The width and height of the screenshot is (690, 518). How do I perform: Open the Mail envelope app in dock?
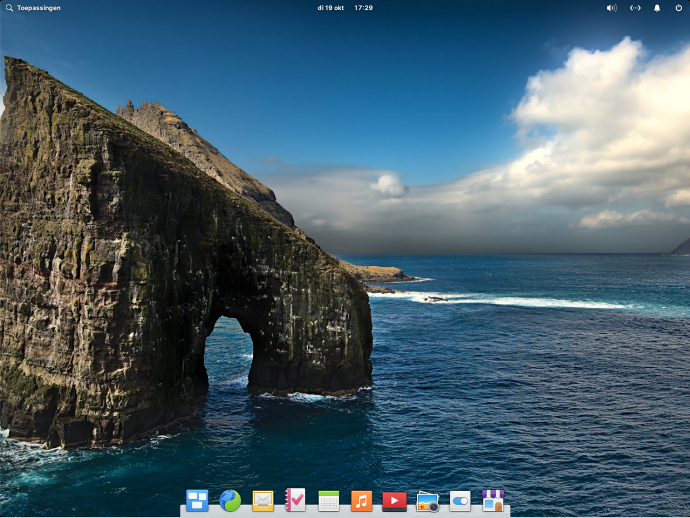click(263, 501)
